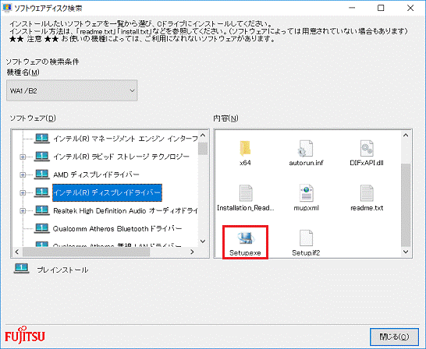Open the x64 folder icon
This screenshot has height=349, width=426.
(x=245, y=148)
